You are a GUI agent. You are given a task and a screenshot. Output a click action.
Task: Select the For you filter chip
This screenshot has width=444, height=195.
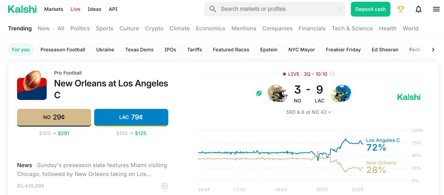click(x=21, y=50)
